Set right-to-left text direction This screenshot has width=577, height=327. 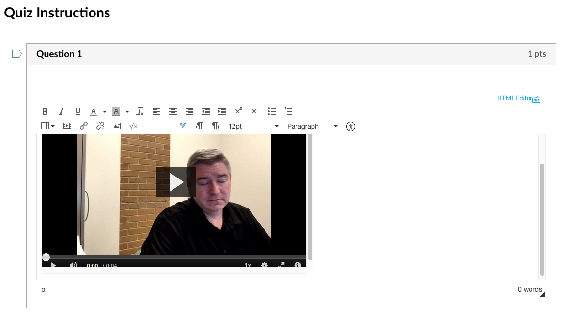point(216,126)
